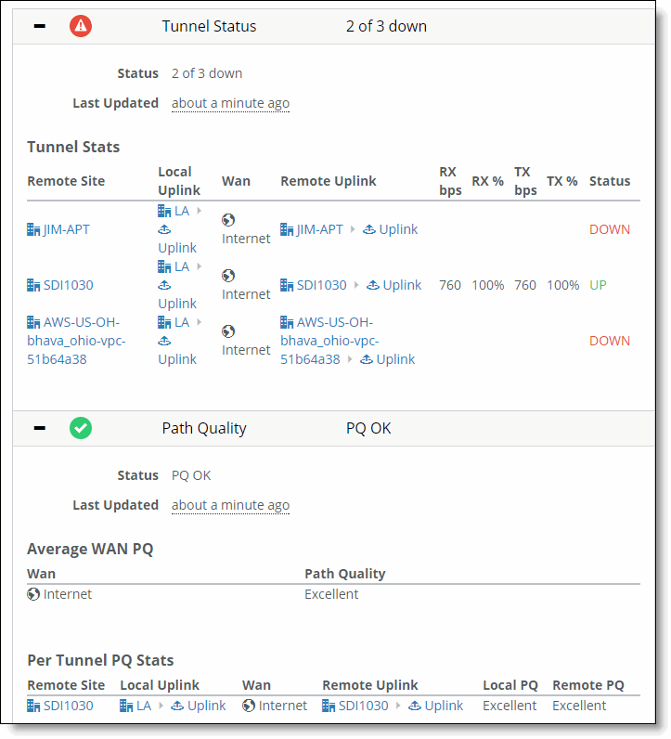Screen dimensions: 671x739
Task: Collapse the Tunnel Status section
Action: coord(40,26)
